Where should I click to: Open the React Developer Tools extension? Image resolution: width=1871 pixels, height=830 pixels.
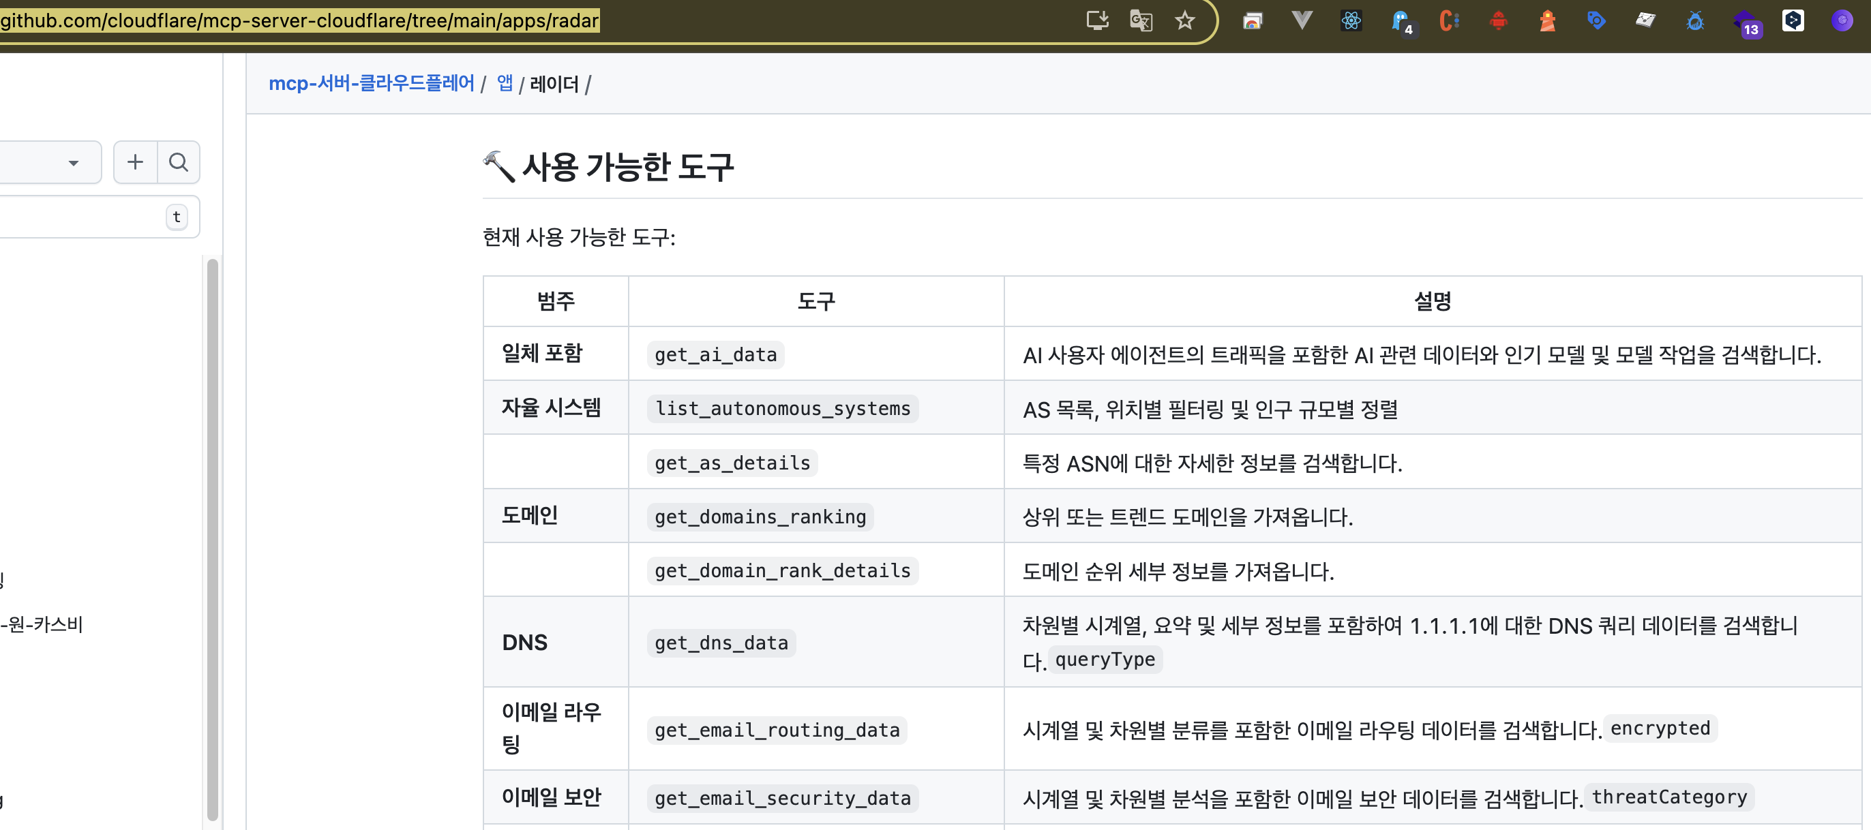(1351, 20)
